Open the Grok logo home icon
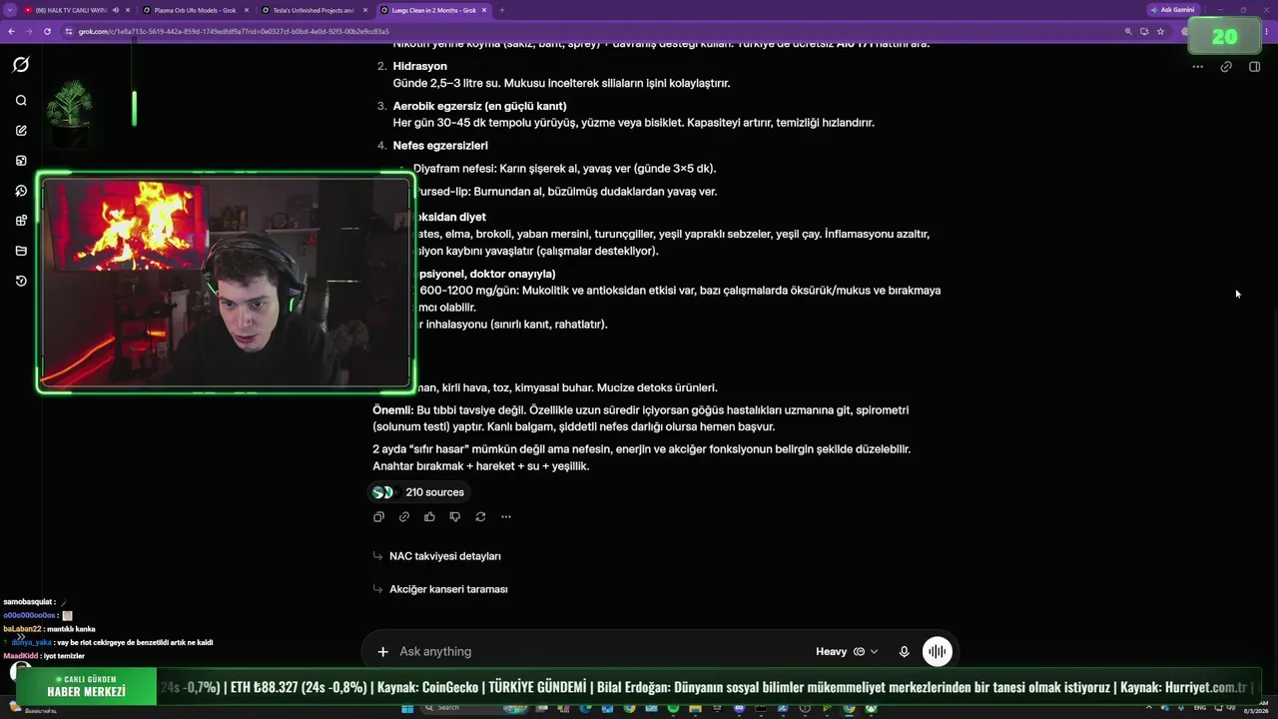This screenshot has height=719, width=1278. tap(21, 65)
